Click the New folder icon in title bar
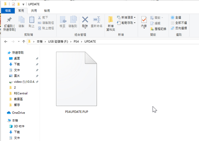Viewport: 199px width, 141px height. click(x=19, y=4)
